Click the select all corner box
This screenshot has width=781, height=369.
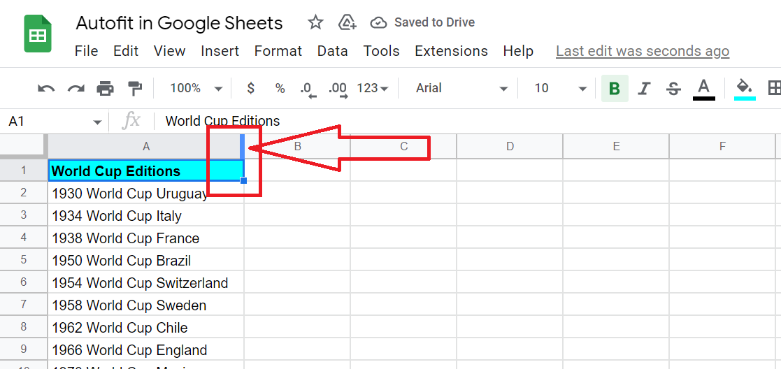pyautogui.click(x=23, y=146)
